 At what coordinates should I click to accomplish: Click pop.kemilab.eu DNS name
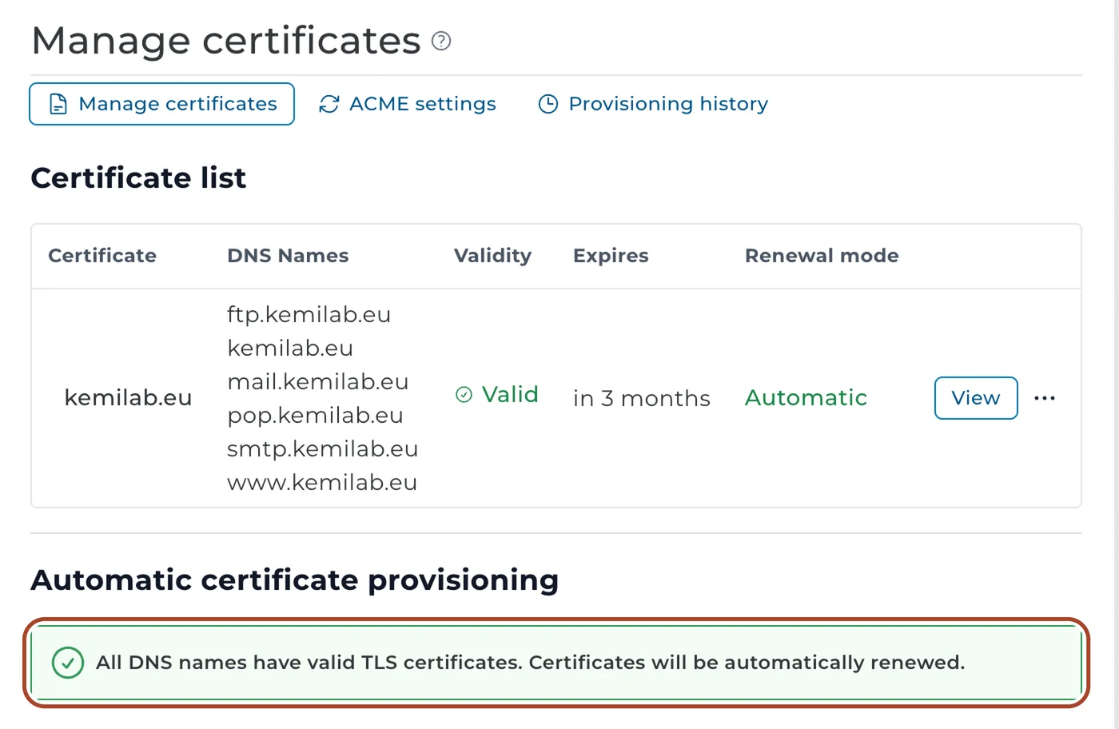(315, 416)
